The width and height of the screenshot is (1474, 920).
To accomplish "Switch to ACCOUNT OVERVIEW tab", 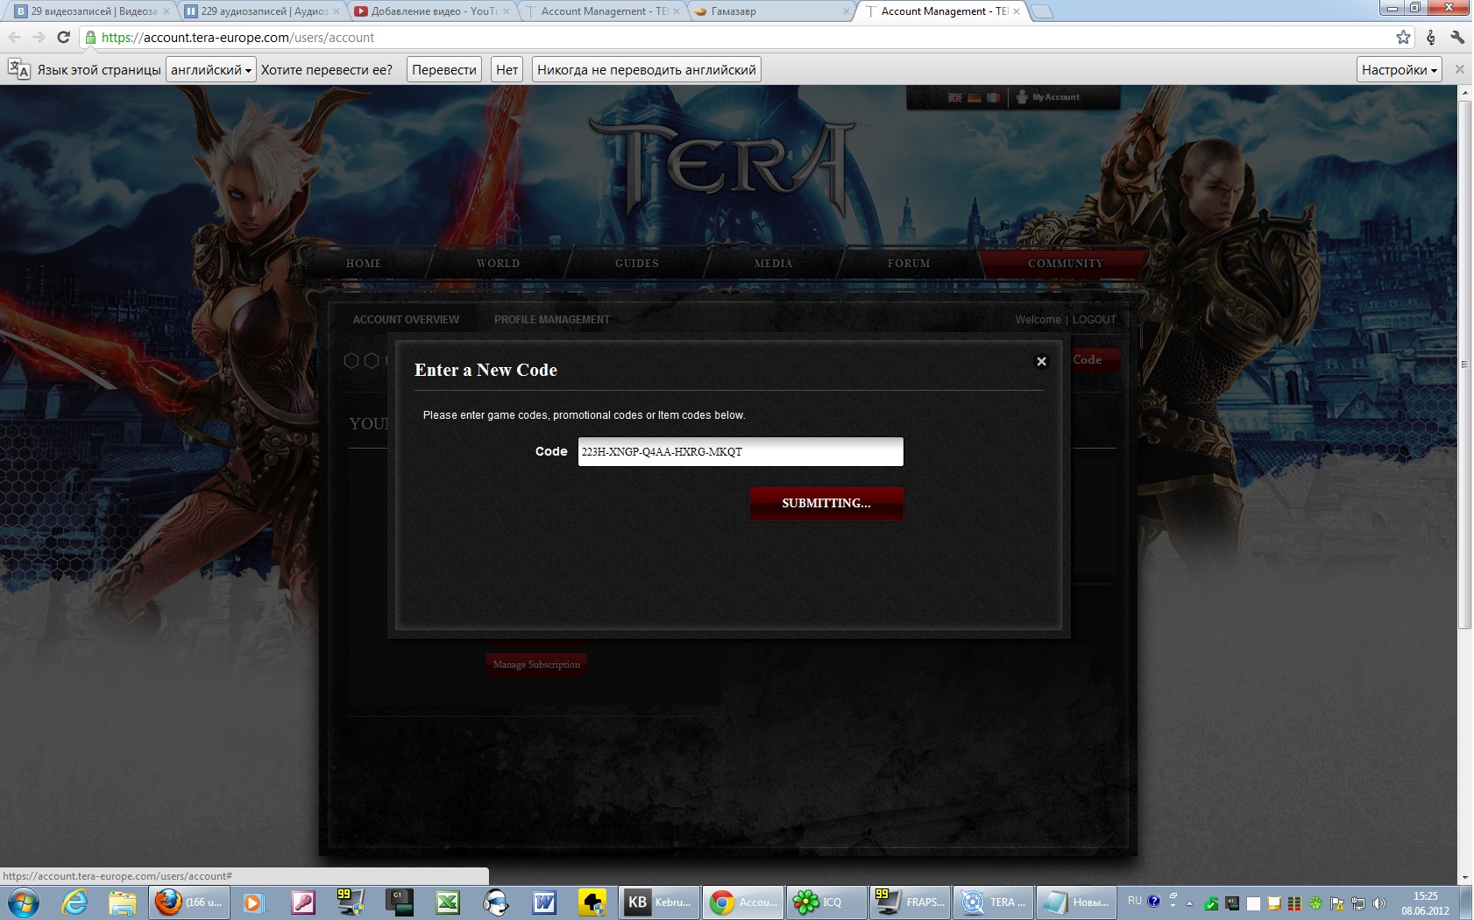I will pyautogui.click(x=406, y=320).
